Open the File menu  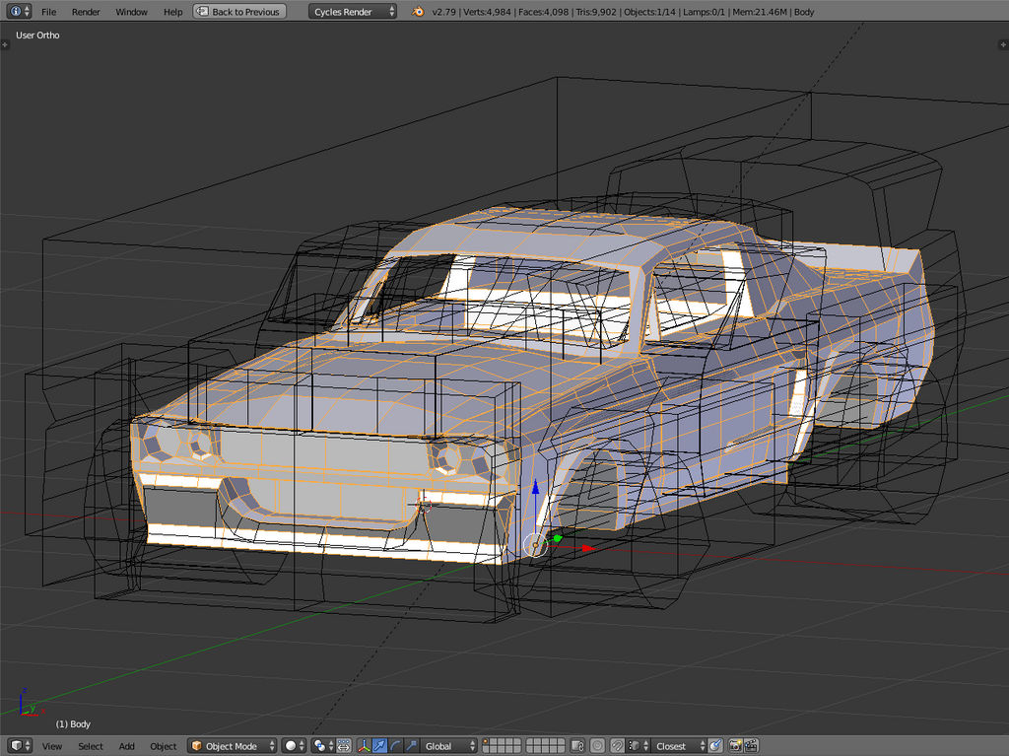tap(48, 12)
